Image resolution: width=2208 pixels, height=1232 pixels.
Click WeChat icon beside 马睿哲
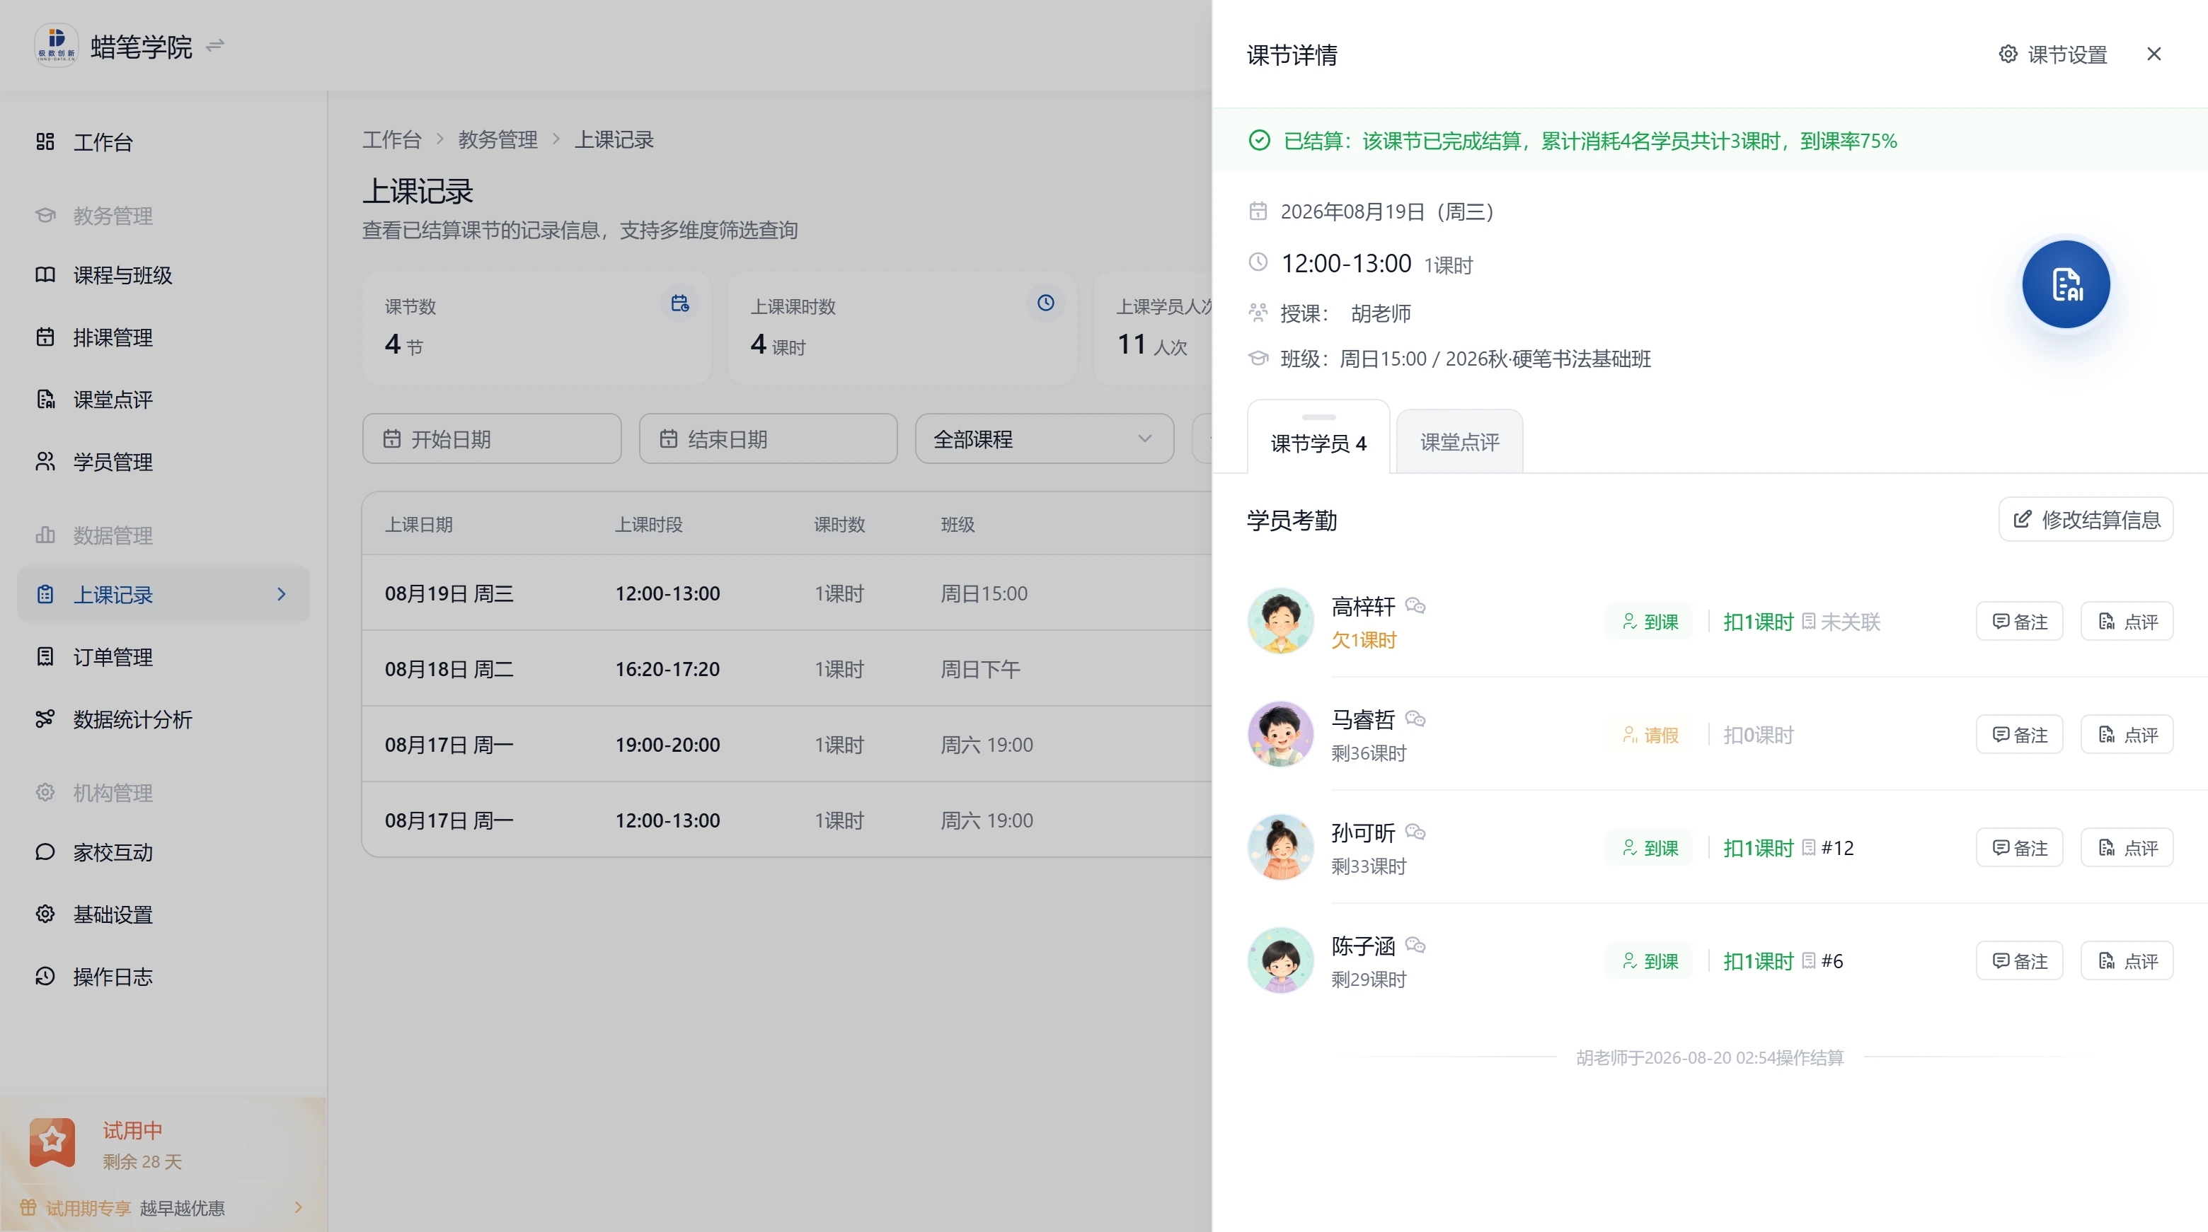(1415, 719)
